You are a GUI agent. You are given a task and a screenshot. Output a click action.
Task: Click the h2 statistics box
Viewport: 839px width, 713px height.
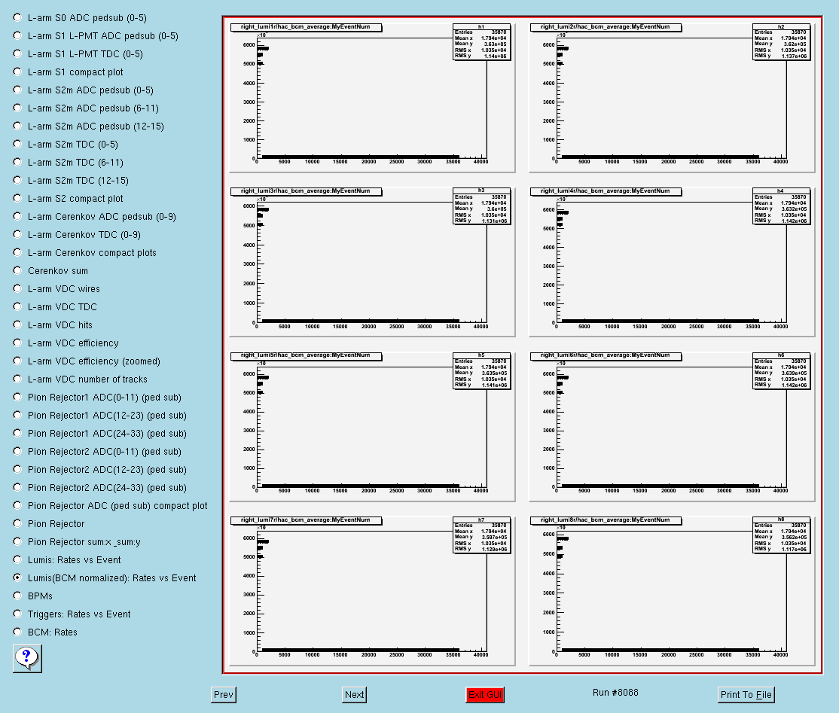(781, 41)
